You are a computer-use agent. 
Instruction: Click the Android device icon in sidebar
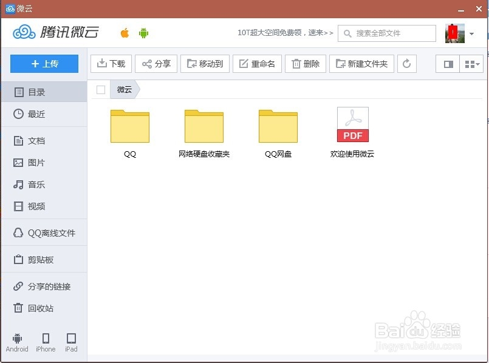click(x=17, y=342)
